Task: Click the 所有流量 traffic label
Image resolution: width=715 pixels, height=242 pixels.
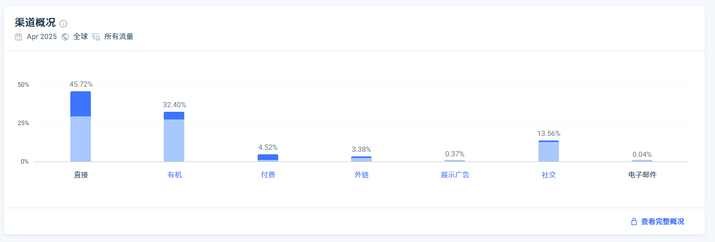Action: pyautogui.click(x=119, y=37)
